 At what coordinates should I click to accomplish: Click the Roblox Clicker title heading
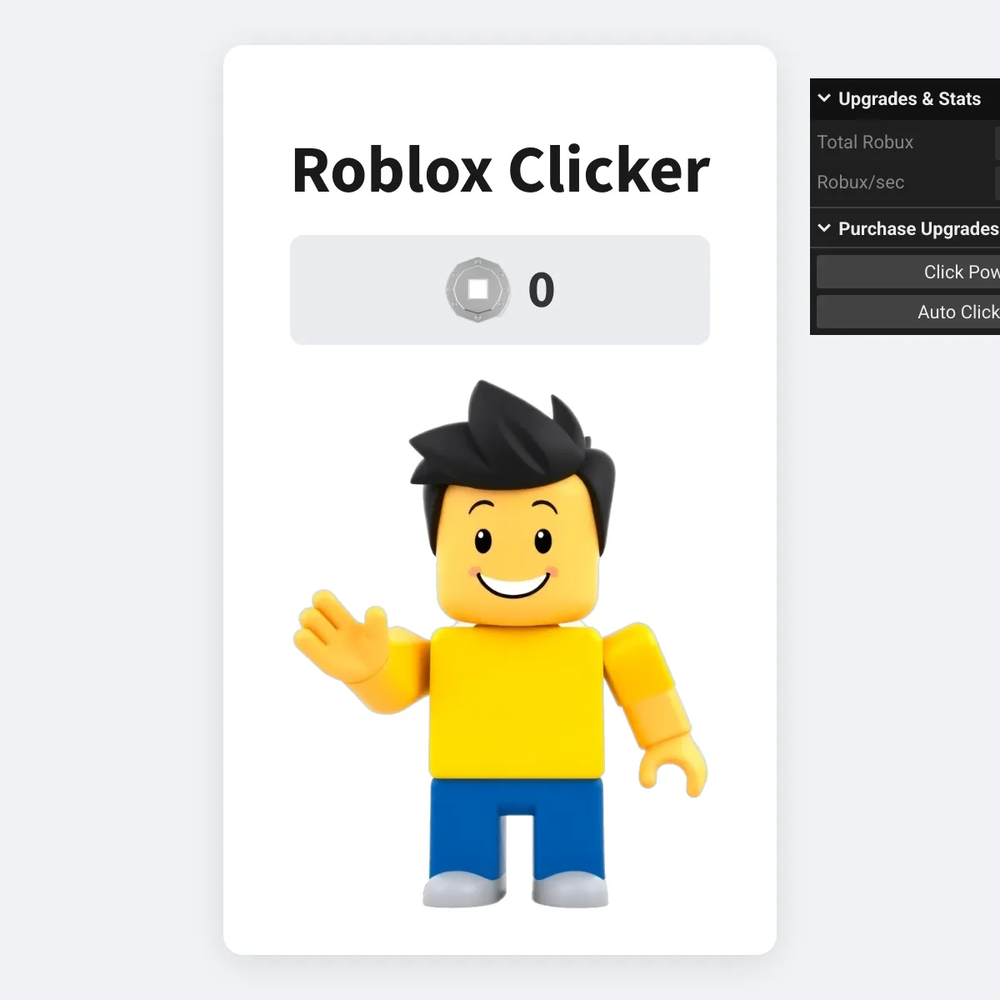pyautogui.click(x=500, y=169)
